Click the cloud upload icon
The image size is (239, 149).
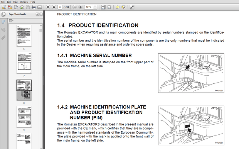(22, 7)
